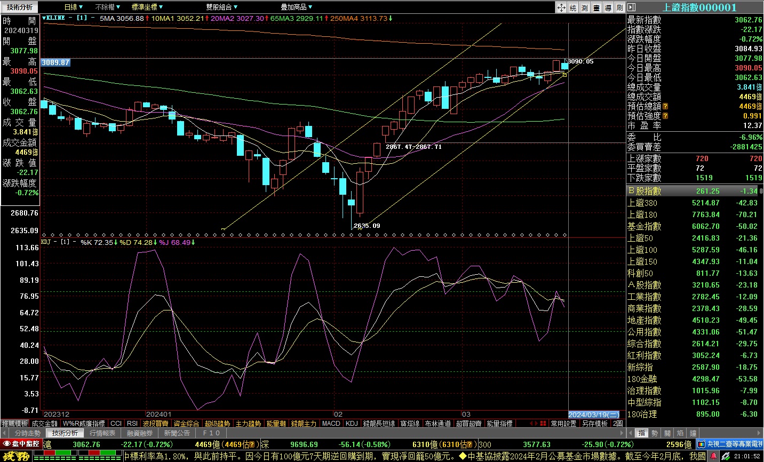Viewport: 764px width, 462px height.
Task: Select the 主力趨勢 indicator tab
Action: click(x=248, y=424)
